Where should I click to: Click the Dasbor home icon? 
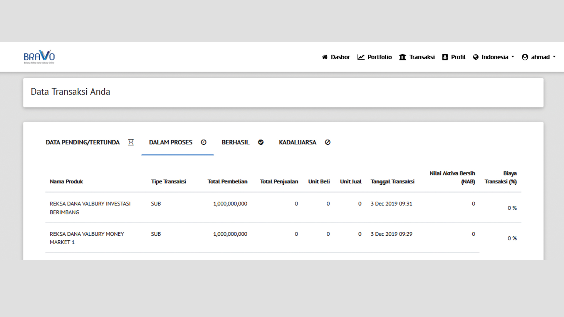(x=325, y=57)
